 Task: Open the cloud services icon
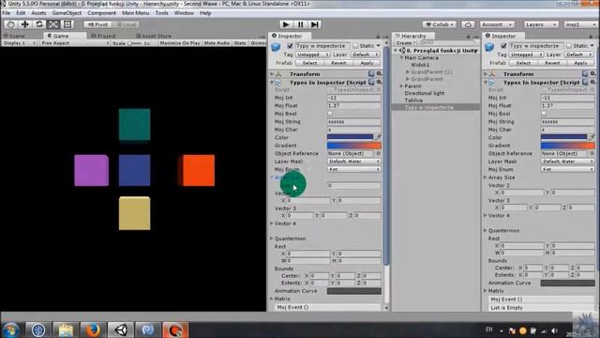click(x=468, y=24)
